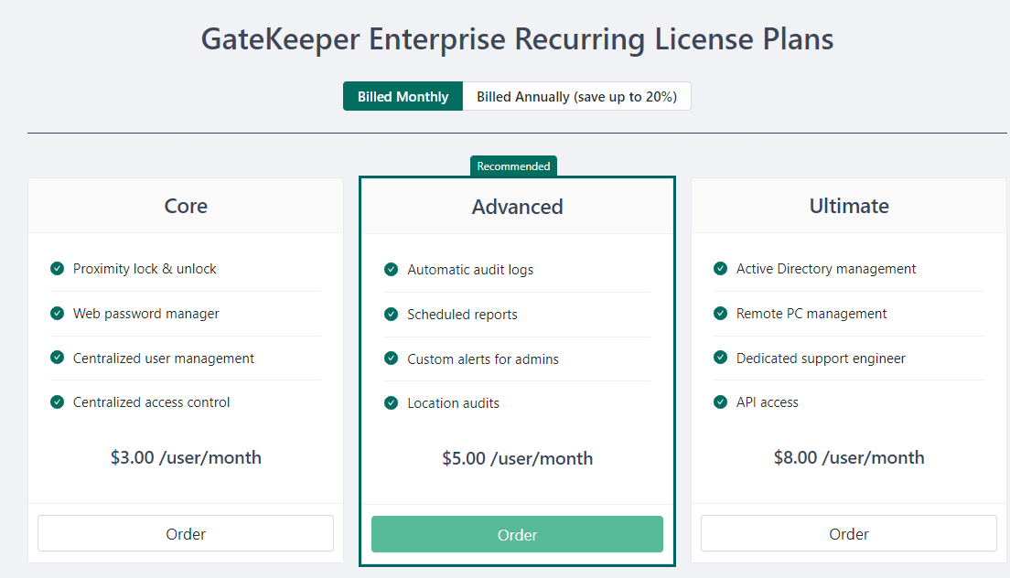The height and width of the screenshot is (578, 1010).
Task: Click the API access text
Action: click(x=768, y=402)
